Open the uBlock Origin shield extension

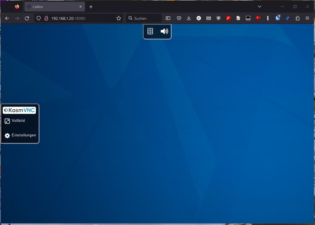click(x=218, y=18)
